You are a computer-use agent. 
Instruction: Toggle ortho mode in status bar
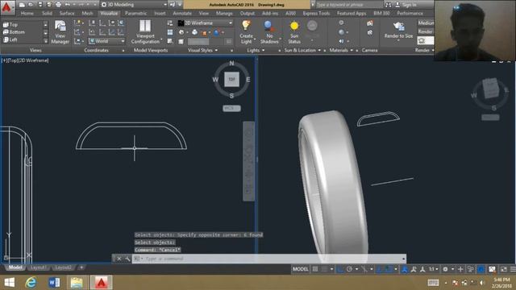coord(340,269)
